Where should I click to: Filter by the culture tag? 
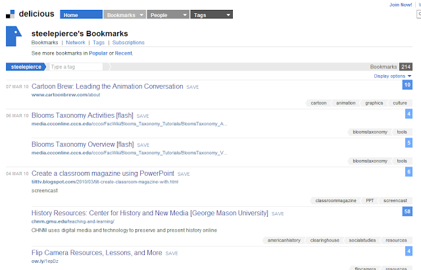coord(400,103)
